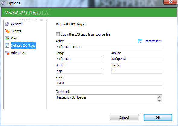Click into the Song input field
The width and height of the screenshot is (178, 126).
(x=79, y=59)
